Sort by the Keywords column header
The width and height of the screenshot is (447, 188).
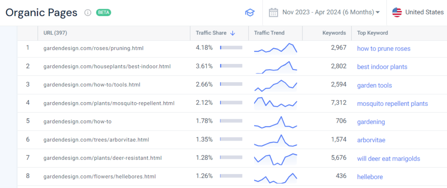[334, 33]
